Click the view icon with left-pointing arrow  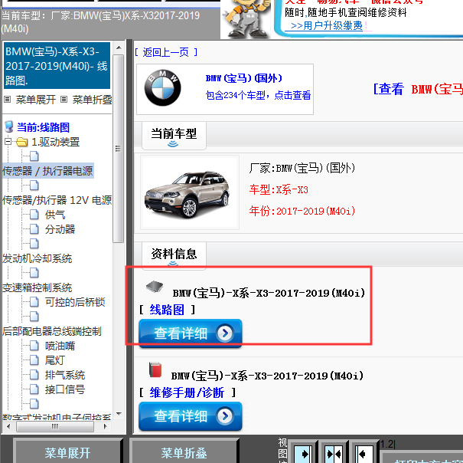point(364,454)
